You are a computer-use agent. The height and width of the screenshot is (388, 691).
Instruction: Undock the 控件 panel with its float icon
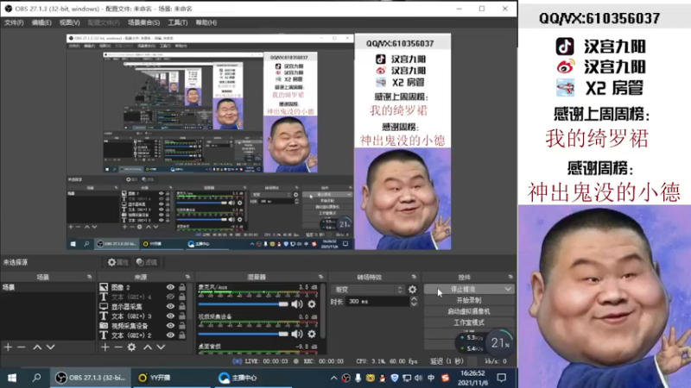tap(510, 277)
